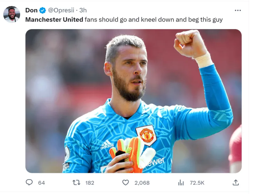The width and height of the screenshot is (254, 194).
Task: Click the 64 replies count
Action: tap(42, 183)
